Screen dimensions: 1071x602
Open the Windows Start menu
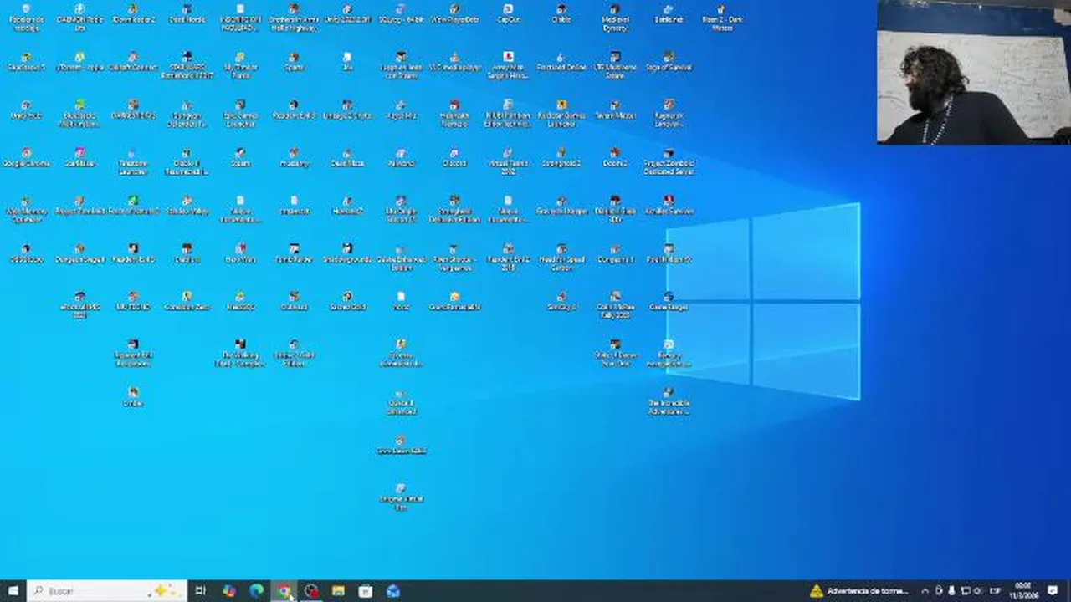click(13, 591)
